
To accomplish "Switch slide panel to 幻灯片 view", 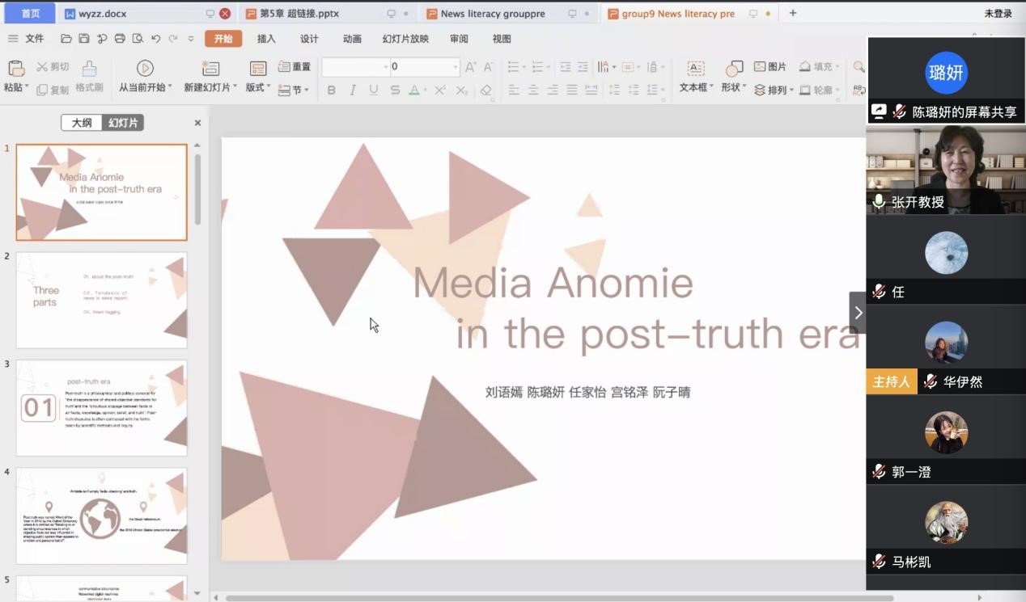I will (123, 123).
